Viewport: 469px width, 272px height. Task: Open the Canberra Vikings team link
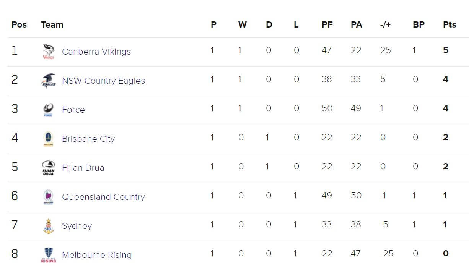pos(96,52)
